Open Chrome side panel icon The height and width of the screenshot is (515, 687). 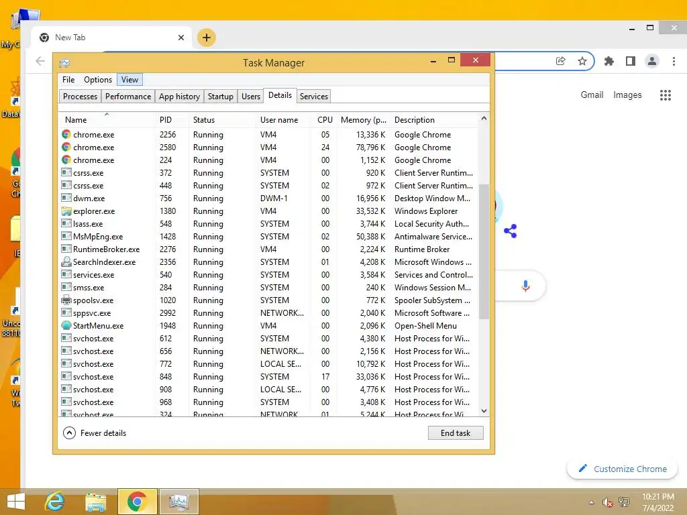tap(631, 61)
